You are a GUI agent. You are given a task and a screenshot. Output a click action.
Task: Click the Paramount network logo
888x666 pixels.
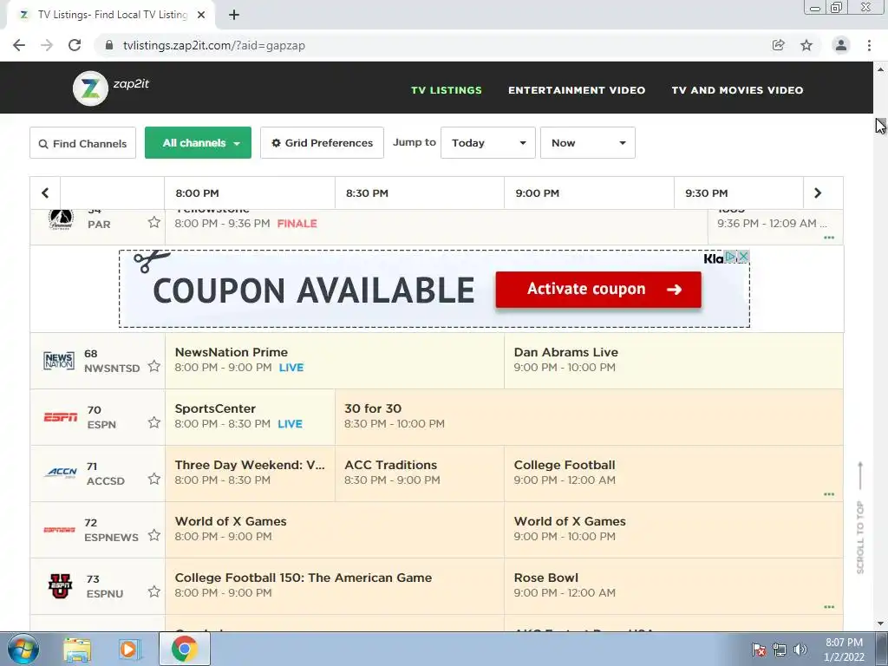point(61,219)
